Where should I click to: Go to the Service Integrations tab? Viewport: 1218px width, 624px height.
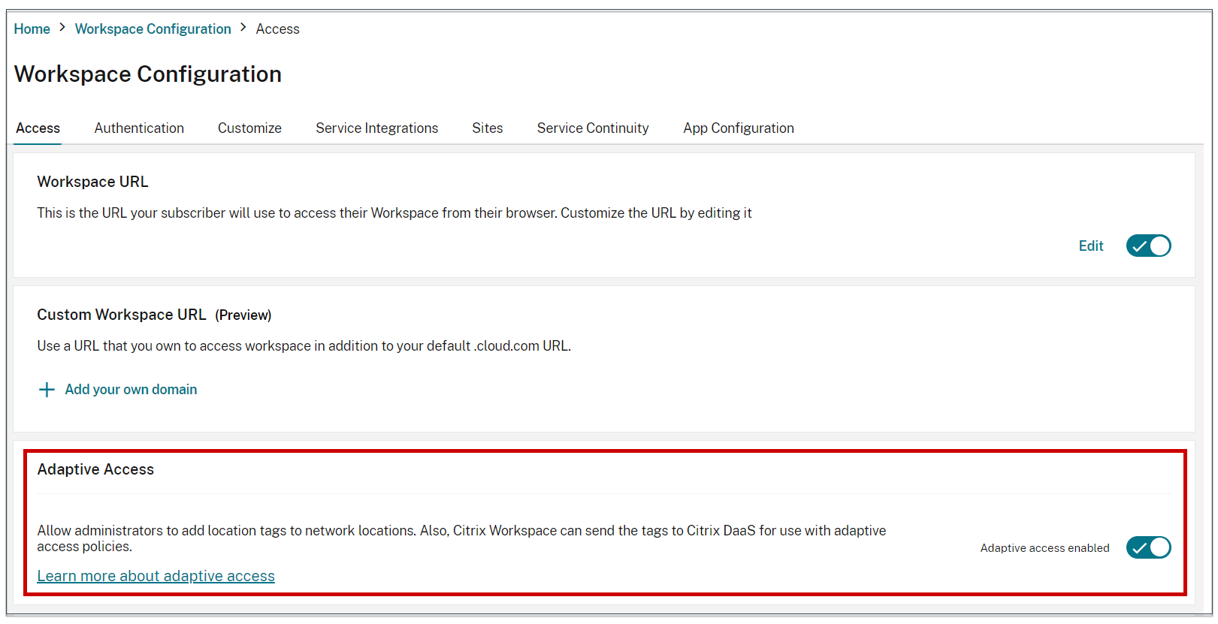(x=376, y=128)
